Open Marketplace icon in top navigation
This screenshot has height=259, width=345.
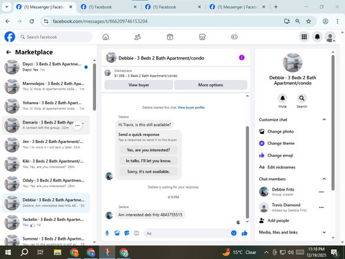tap(202, 37)
